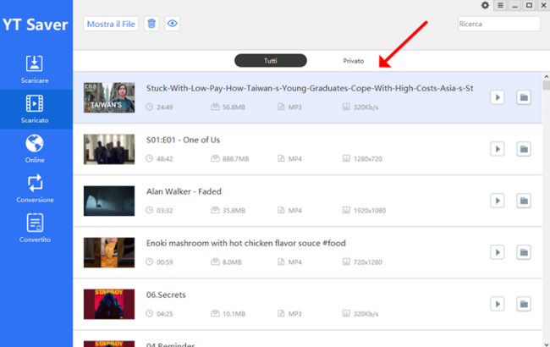550x347 pixels.
Task: Click the Taiwan graduates video thumbnail
Action: 109,97
